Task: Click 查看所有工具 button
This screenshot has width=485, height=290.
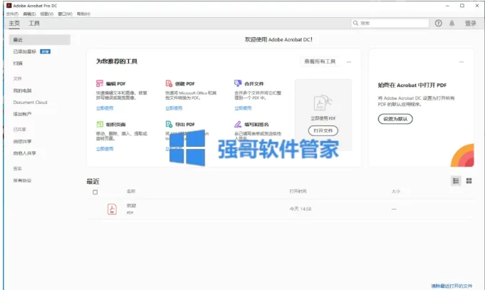Action: pyautogui.click(x=320, y=61)
